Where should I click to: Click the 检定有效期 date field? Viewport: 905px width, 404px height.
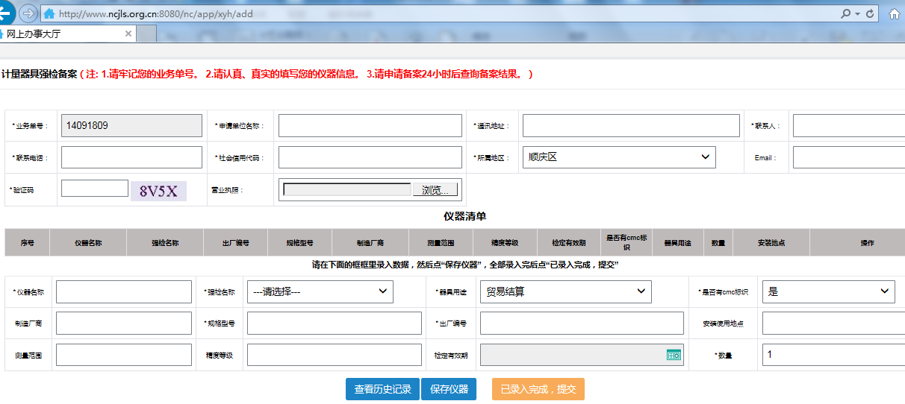(582, 355)
